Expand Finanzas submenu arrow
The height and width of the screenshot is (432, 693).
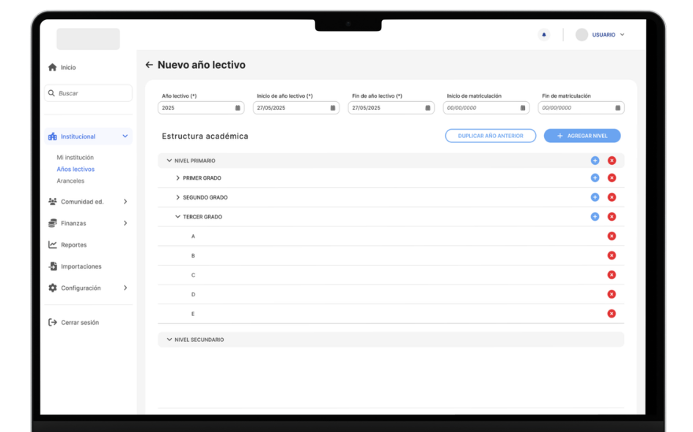125,223
